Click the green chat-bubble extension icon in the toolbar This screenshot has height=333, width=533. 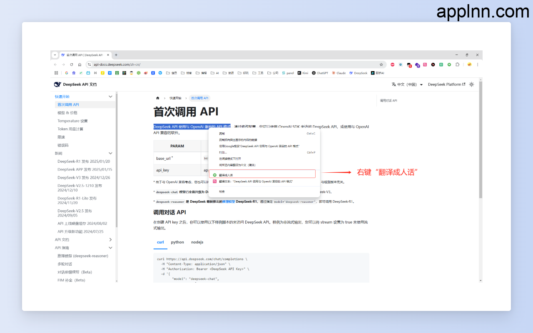pos(449,65)
